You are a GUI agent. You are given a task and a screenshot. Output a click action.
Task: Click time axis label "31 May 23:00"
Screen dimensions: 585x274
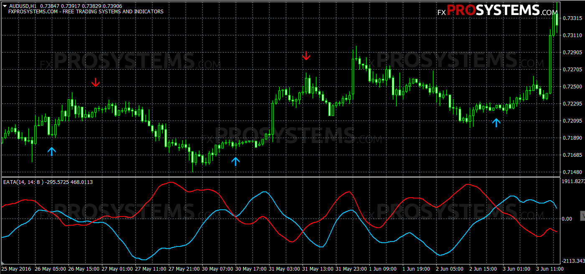pyautogui.click(x=351, y=269)
